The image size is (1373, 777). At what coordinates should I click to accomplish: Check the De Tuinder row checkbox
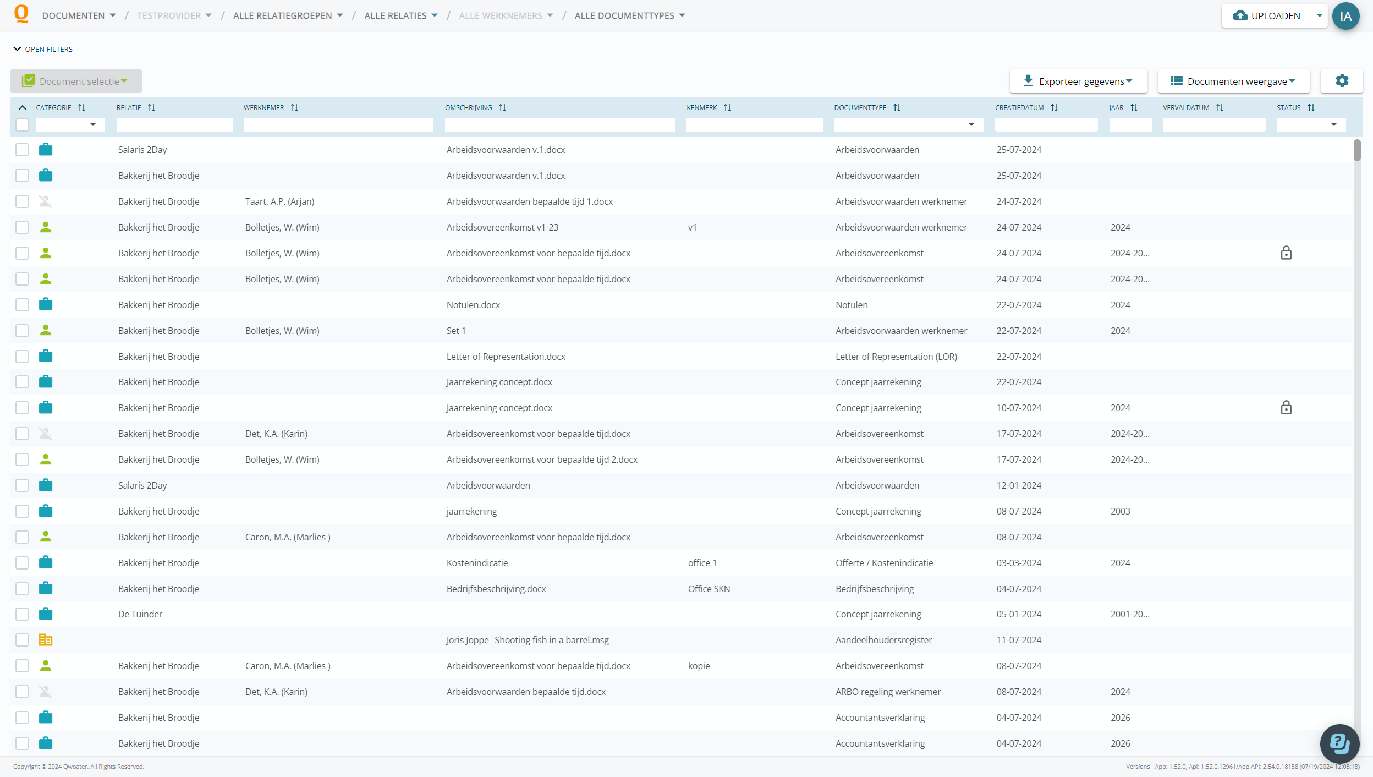tap(22, 614)
